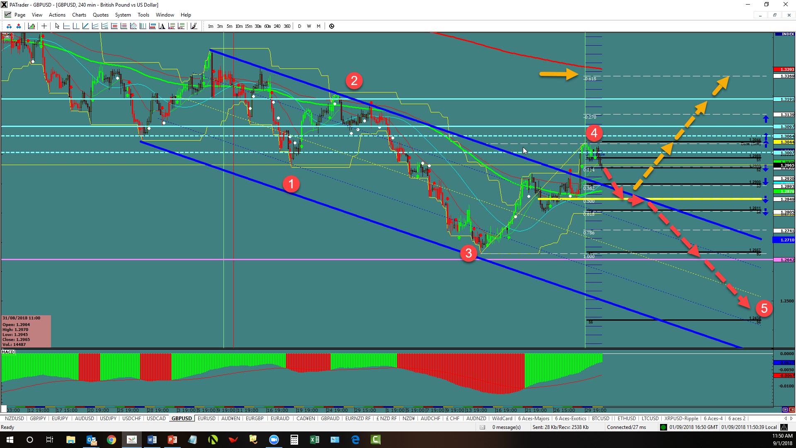This screenshot has width=796, height=448.
Task: Switch chart to 30m timeframe
Action: (258, 26)
